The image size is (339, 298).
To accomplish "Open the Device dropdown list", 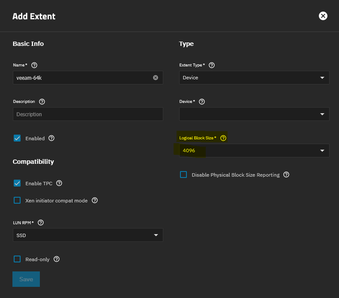I will (254, 114).
